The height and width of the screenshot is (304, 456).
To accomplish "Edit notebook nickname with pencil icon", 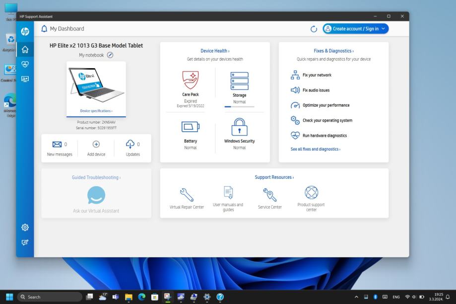I will (110, 55).
